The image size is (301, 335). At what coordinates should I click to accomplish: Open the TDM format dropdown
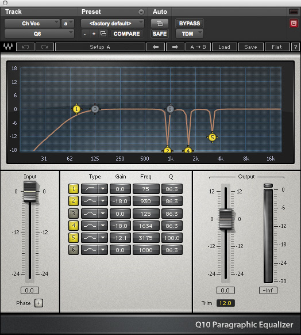pyautogui.click(x=190, y=34)
